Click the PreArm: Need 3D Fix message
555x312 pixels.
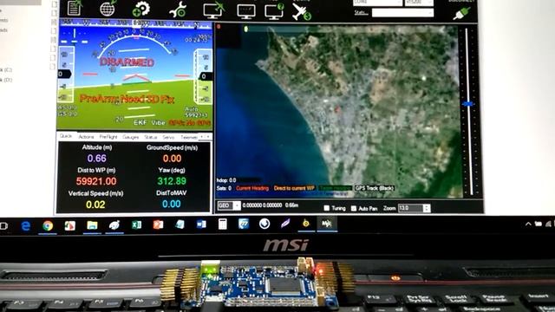point(127,99)
